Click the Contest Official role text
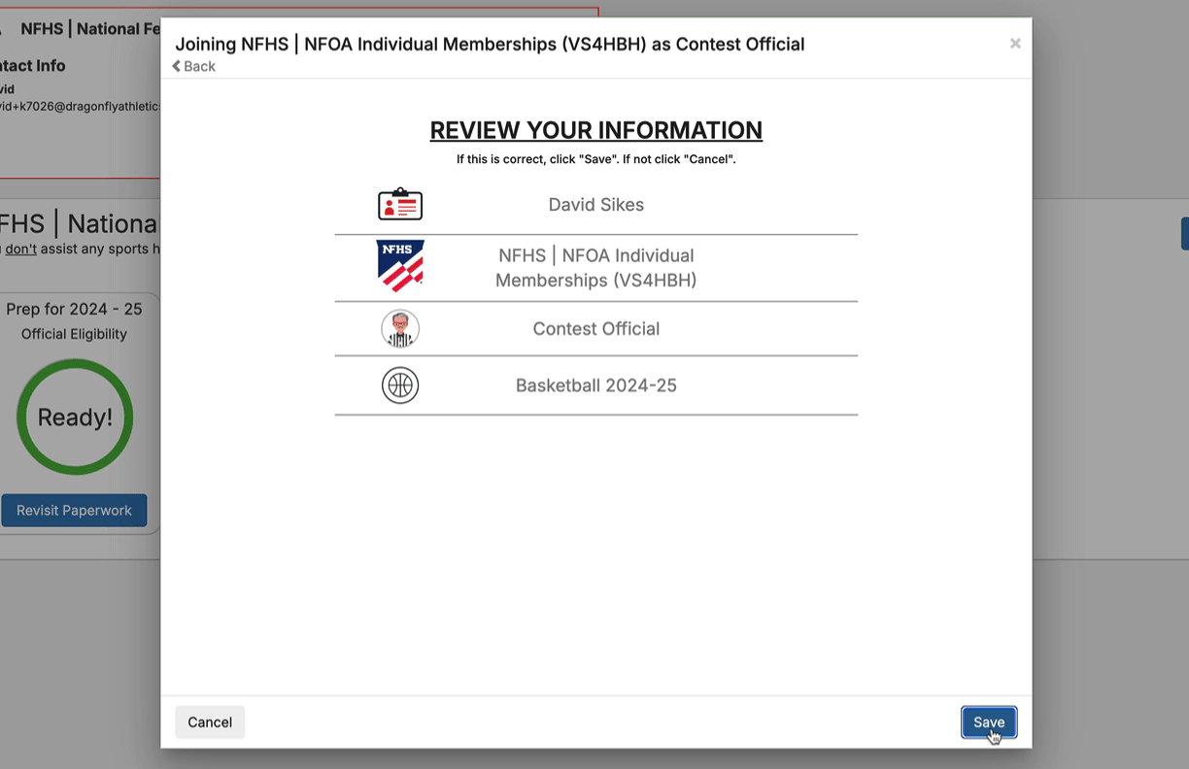 [595, 329]
